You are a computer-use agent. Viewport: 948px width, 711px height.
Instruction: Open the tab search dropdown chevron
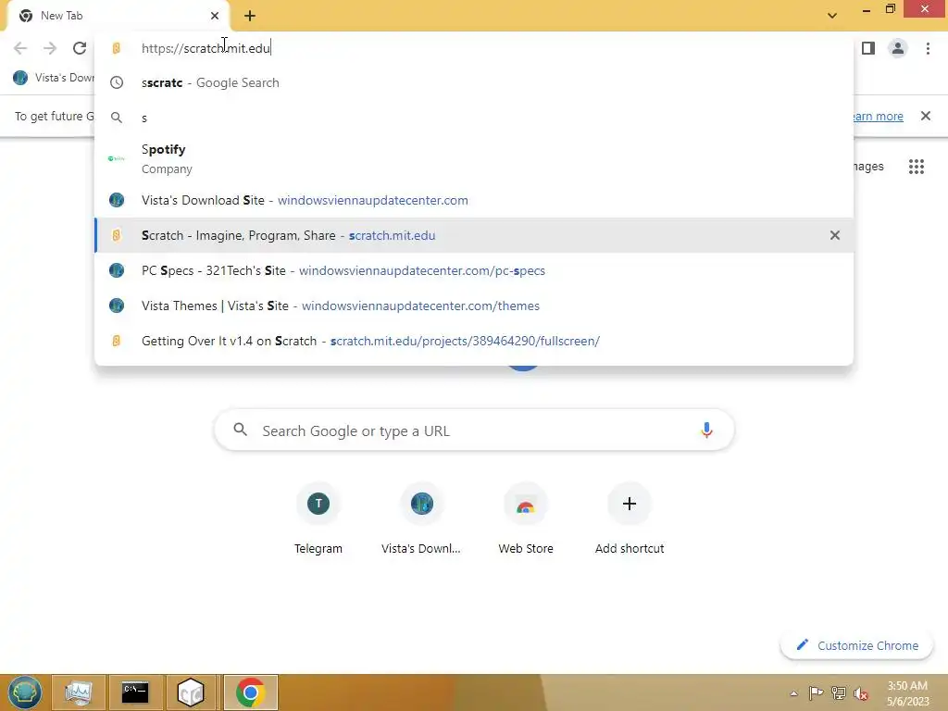[832, 16]
